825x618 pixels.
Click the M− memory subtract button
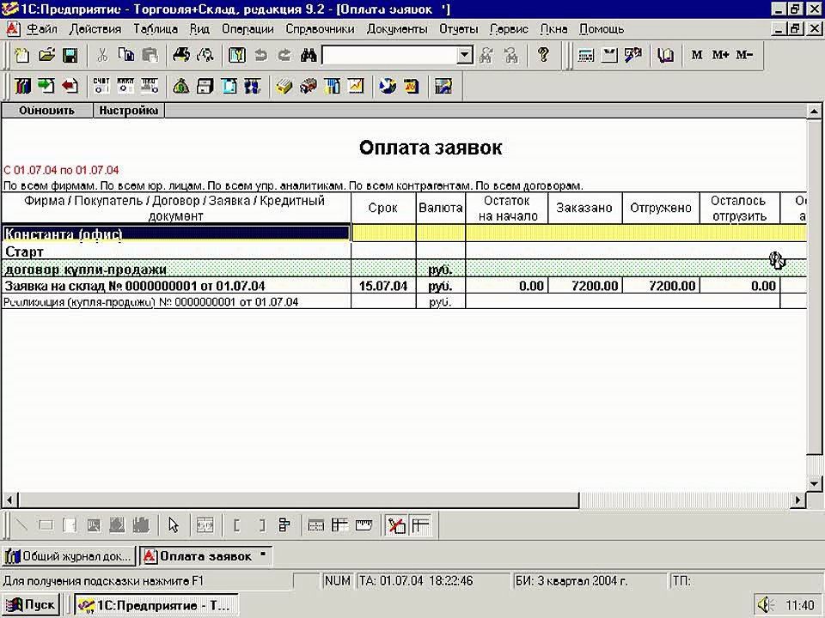pyautogui.click(x=744, y=55)
